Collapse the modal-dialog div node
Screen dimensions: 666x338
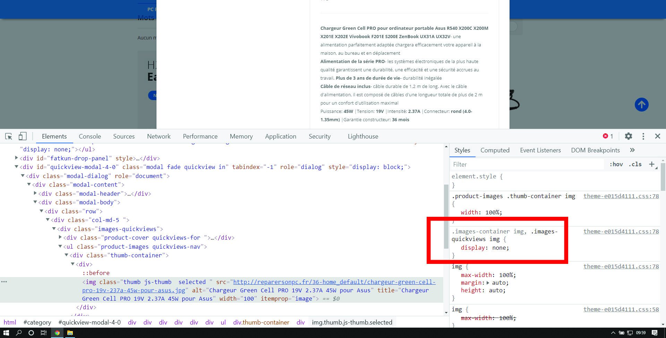click(x=23, y=176)
